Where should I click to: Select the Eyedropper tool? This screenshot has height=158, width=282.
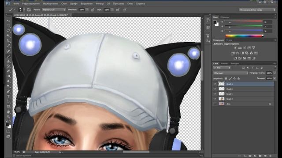click(x=8, y=46)
